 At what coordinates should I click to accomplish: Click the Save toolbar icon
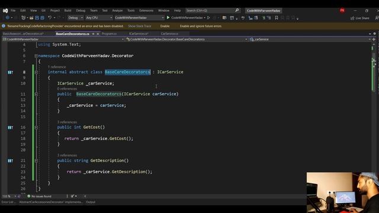(37, 18)
